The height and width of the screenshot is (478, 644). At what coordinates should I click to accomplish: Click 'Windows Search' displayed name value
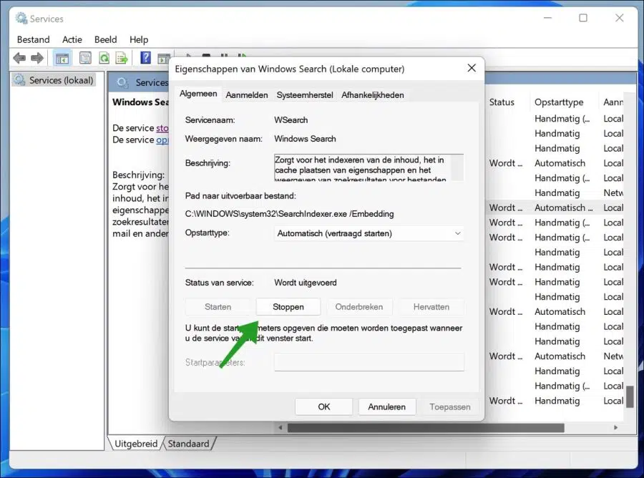tap(305, 139)
